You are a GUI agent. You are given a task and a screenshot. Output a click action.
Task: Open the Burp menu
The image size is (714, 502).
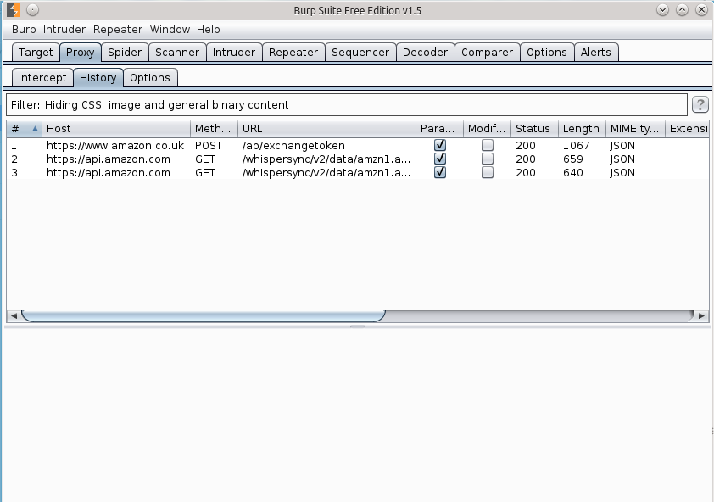[x=24, y=30]
